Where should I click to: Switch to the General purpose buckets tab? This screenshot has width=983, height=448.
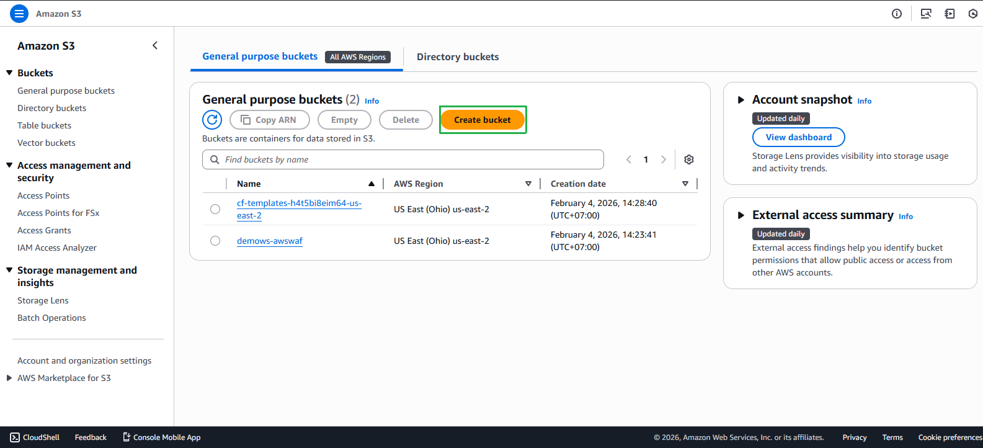[260, 56]
